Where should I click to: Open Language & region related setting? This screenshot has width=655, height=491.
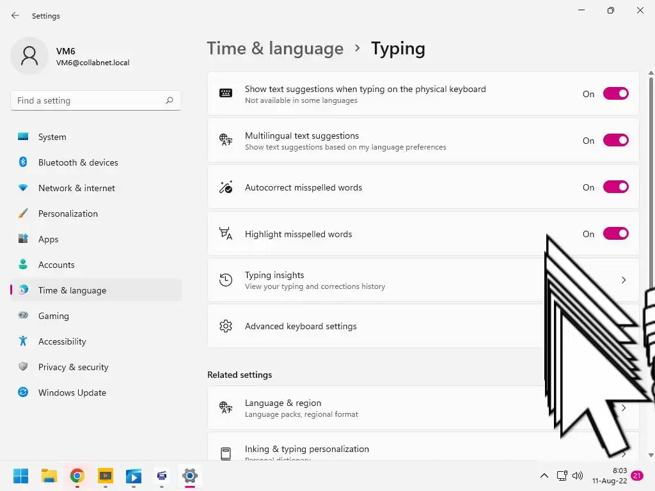click(423, 408)
